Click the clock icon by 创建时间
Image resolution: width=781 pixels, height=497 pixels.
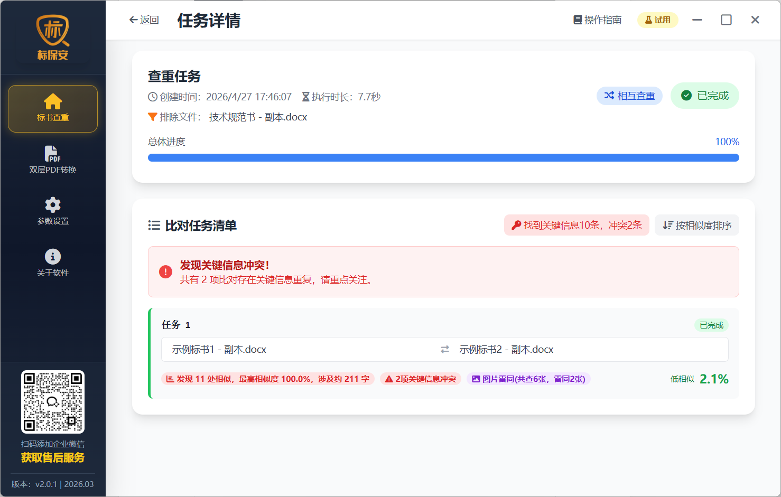point(153,97)
